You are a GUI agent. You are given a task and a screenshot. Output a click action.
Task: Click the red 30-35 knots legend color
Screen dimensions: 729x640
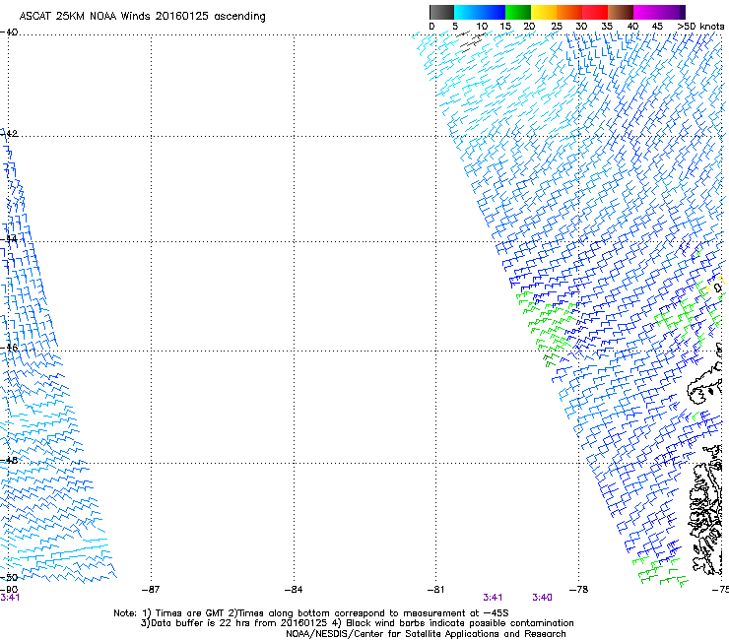click(x=595, y=12)
